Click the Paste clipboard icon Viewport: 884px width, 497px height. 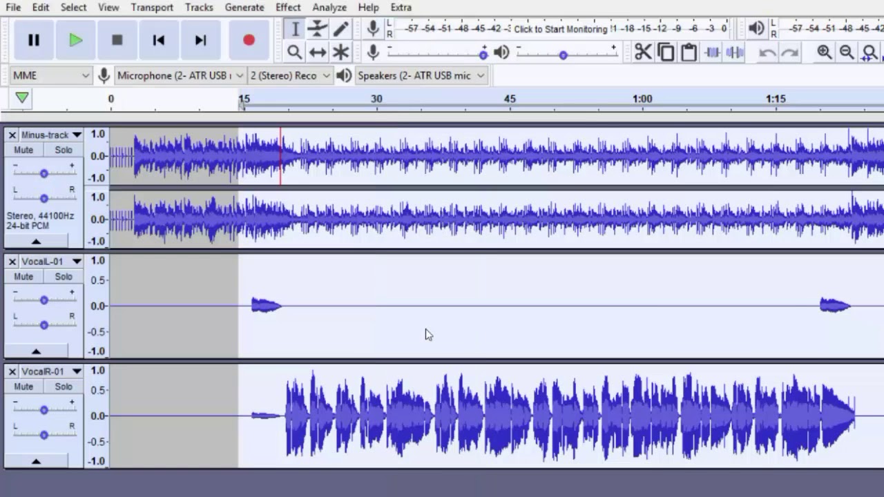(689, 52)
